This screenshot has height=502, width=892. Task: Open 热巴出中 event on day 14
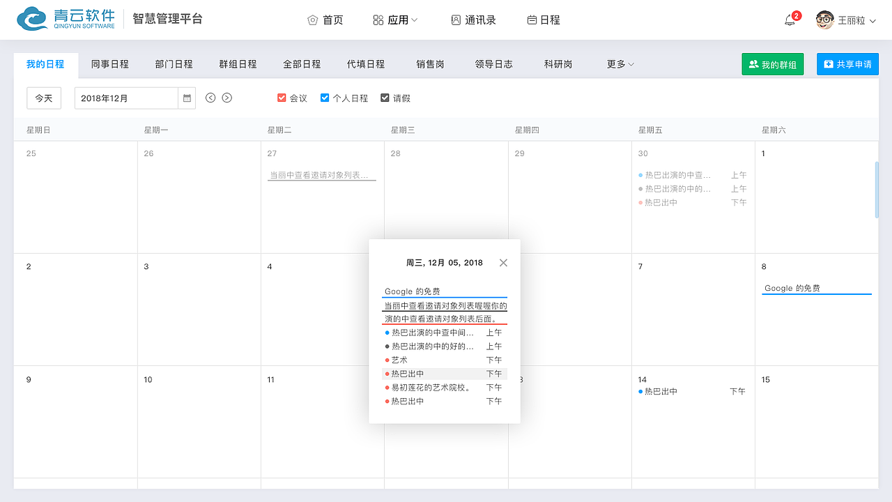coord(693,391)
